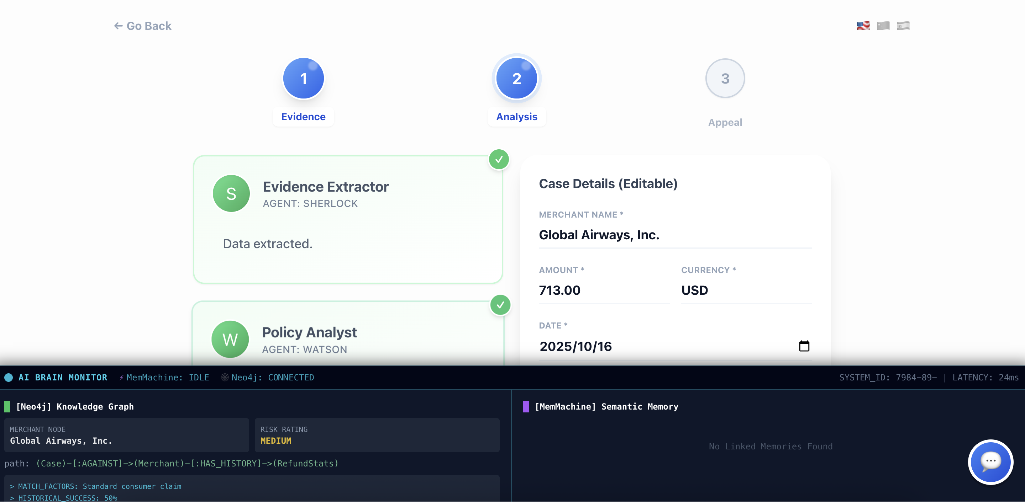This screenshot has width=1025, height=502.
Task: Click the Watson agent avatar W
Action: 230,339
